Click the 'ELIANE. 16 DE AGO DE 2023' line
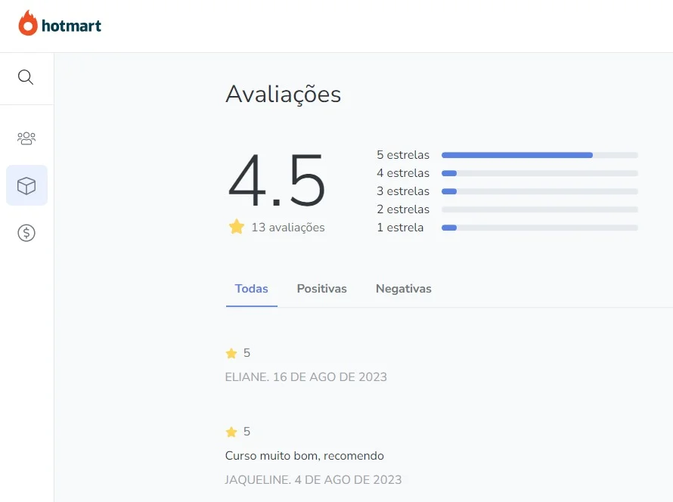 305,376
